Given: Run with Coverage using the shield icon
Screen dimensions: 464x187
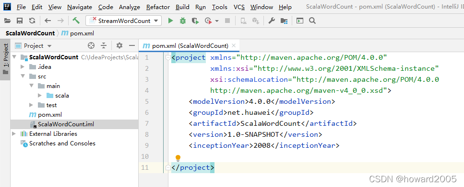Looking at the screenshot, I should click(x=195, y=21).
